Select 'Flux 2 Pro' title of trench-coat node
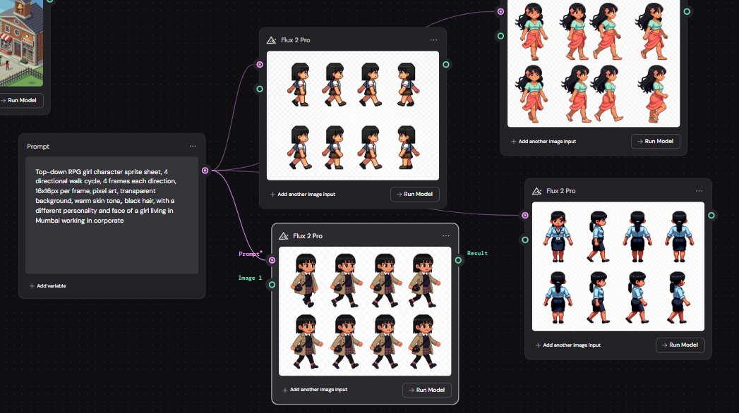Image resolution: width=739 pixels, height=413 pixels. point(308,235)
